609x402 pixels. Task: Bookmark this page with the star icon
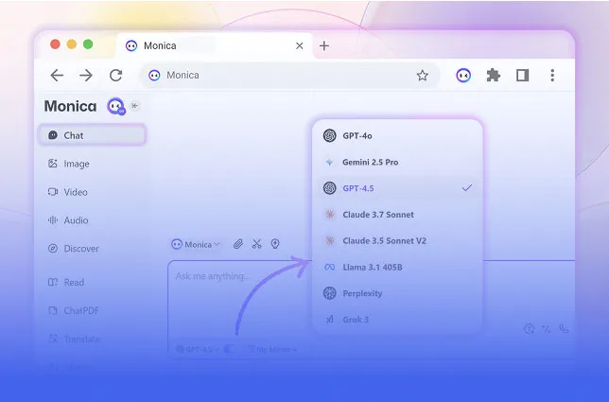422,75
